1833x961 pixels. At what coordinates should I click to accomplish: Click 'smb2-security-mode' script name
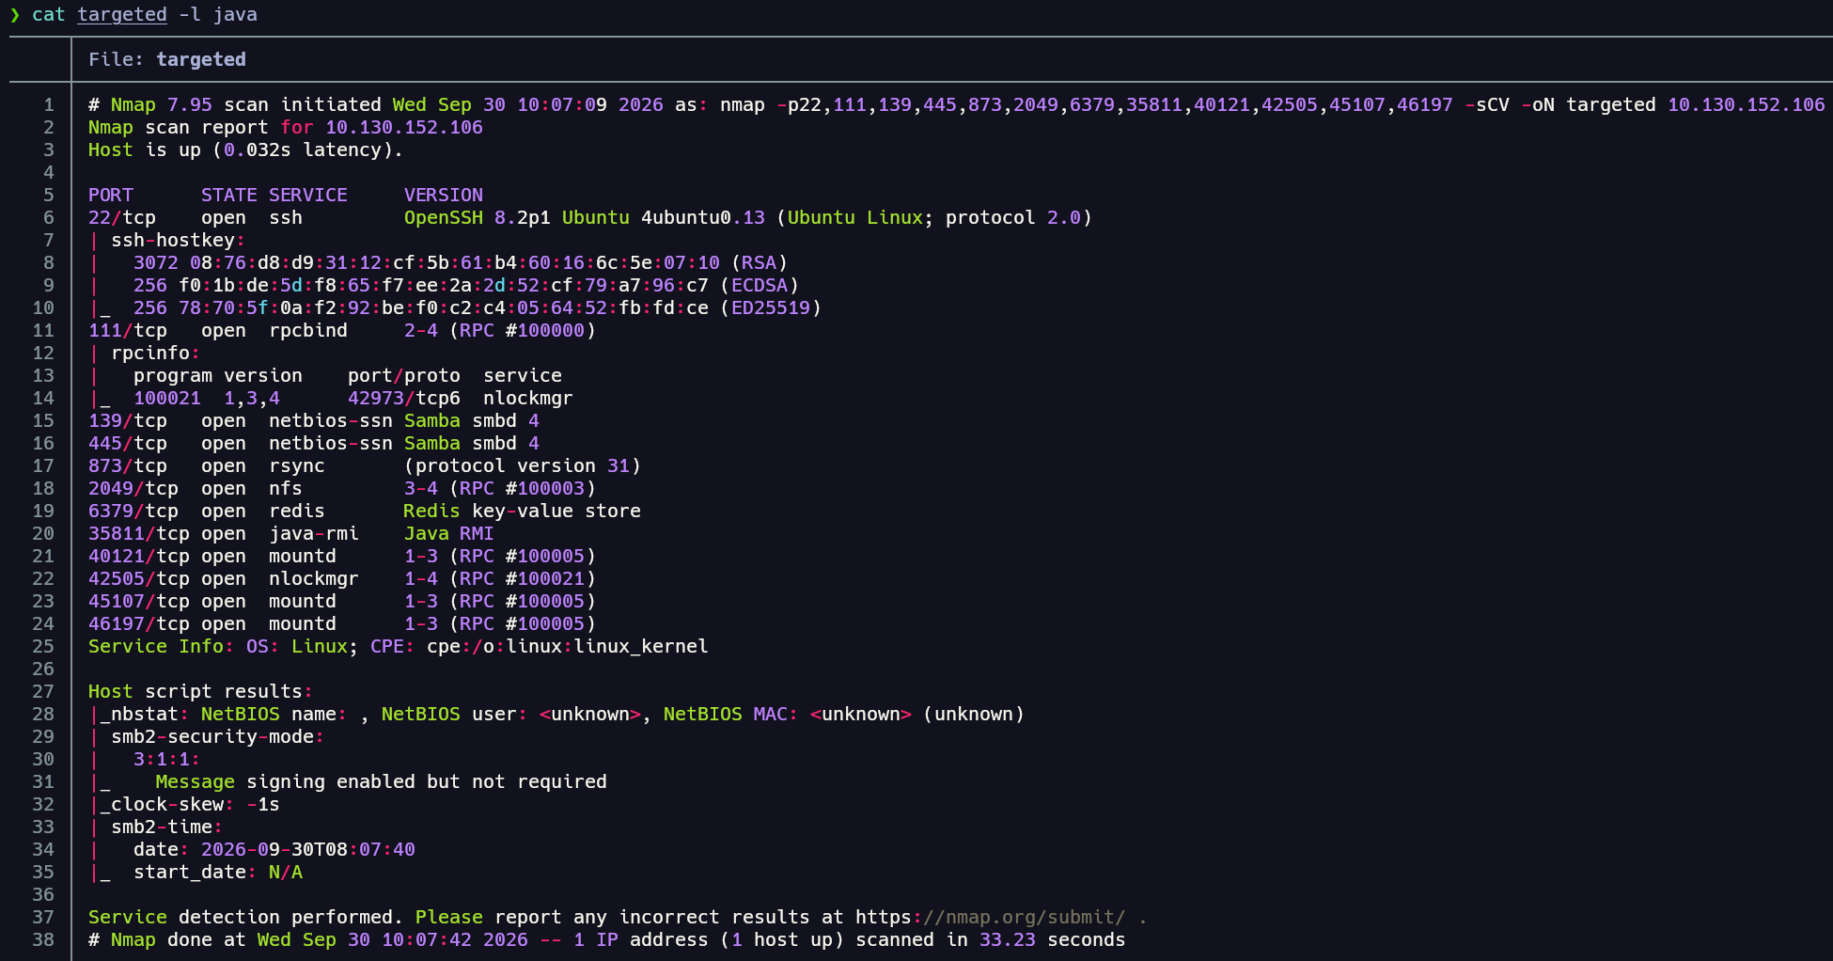212,736
